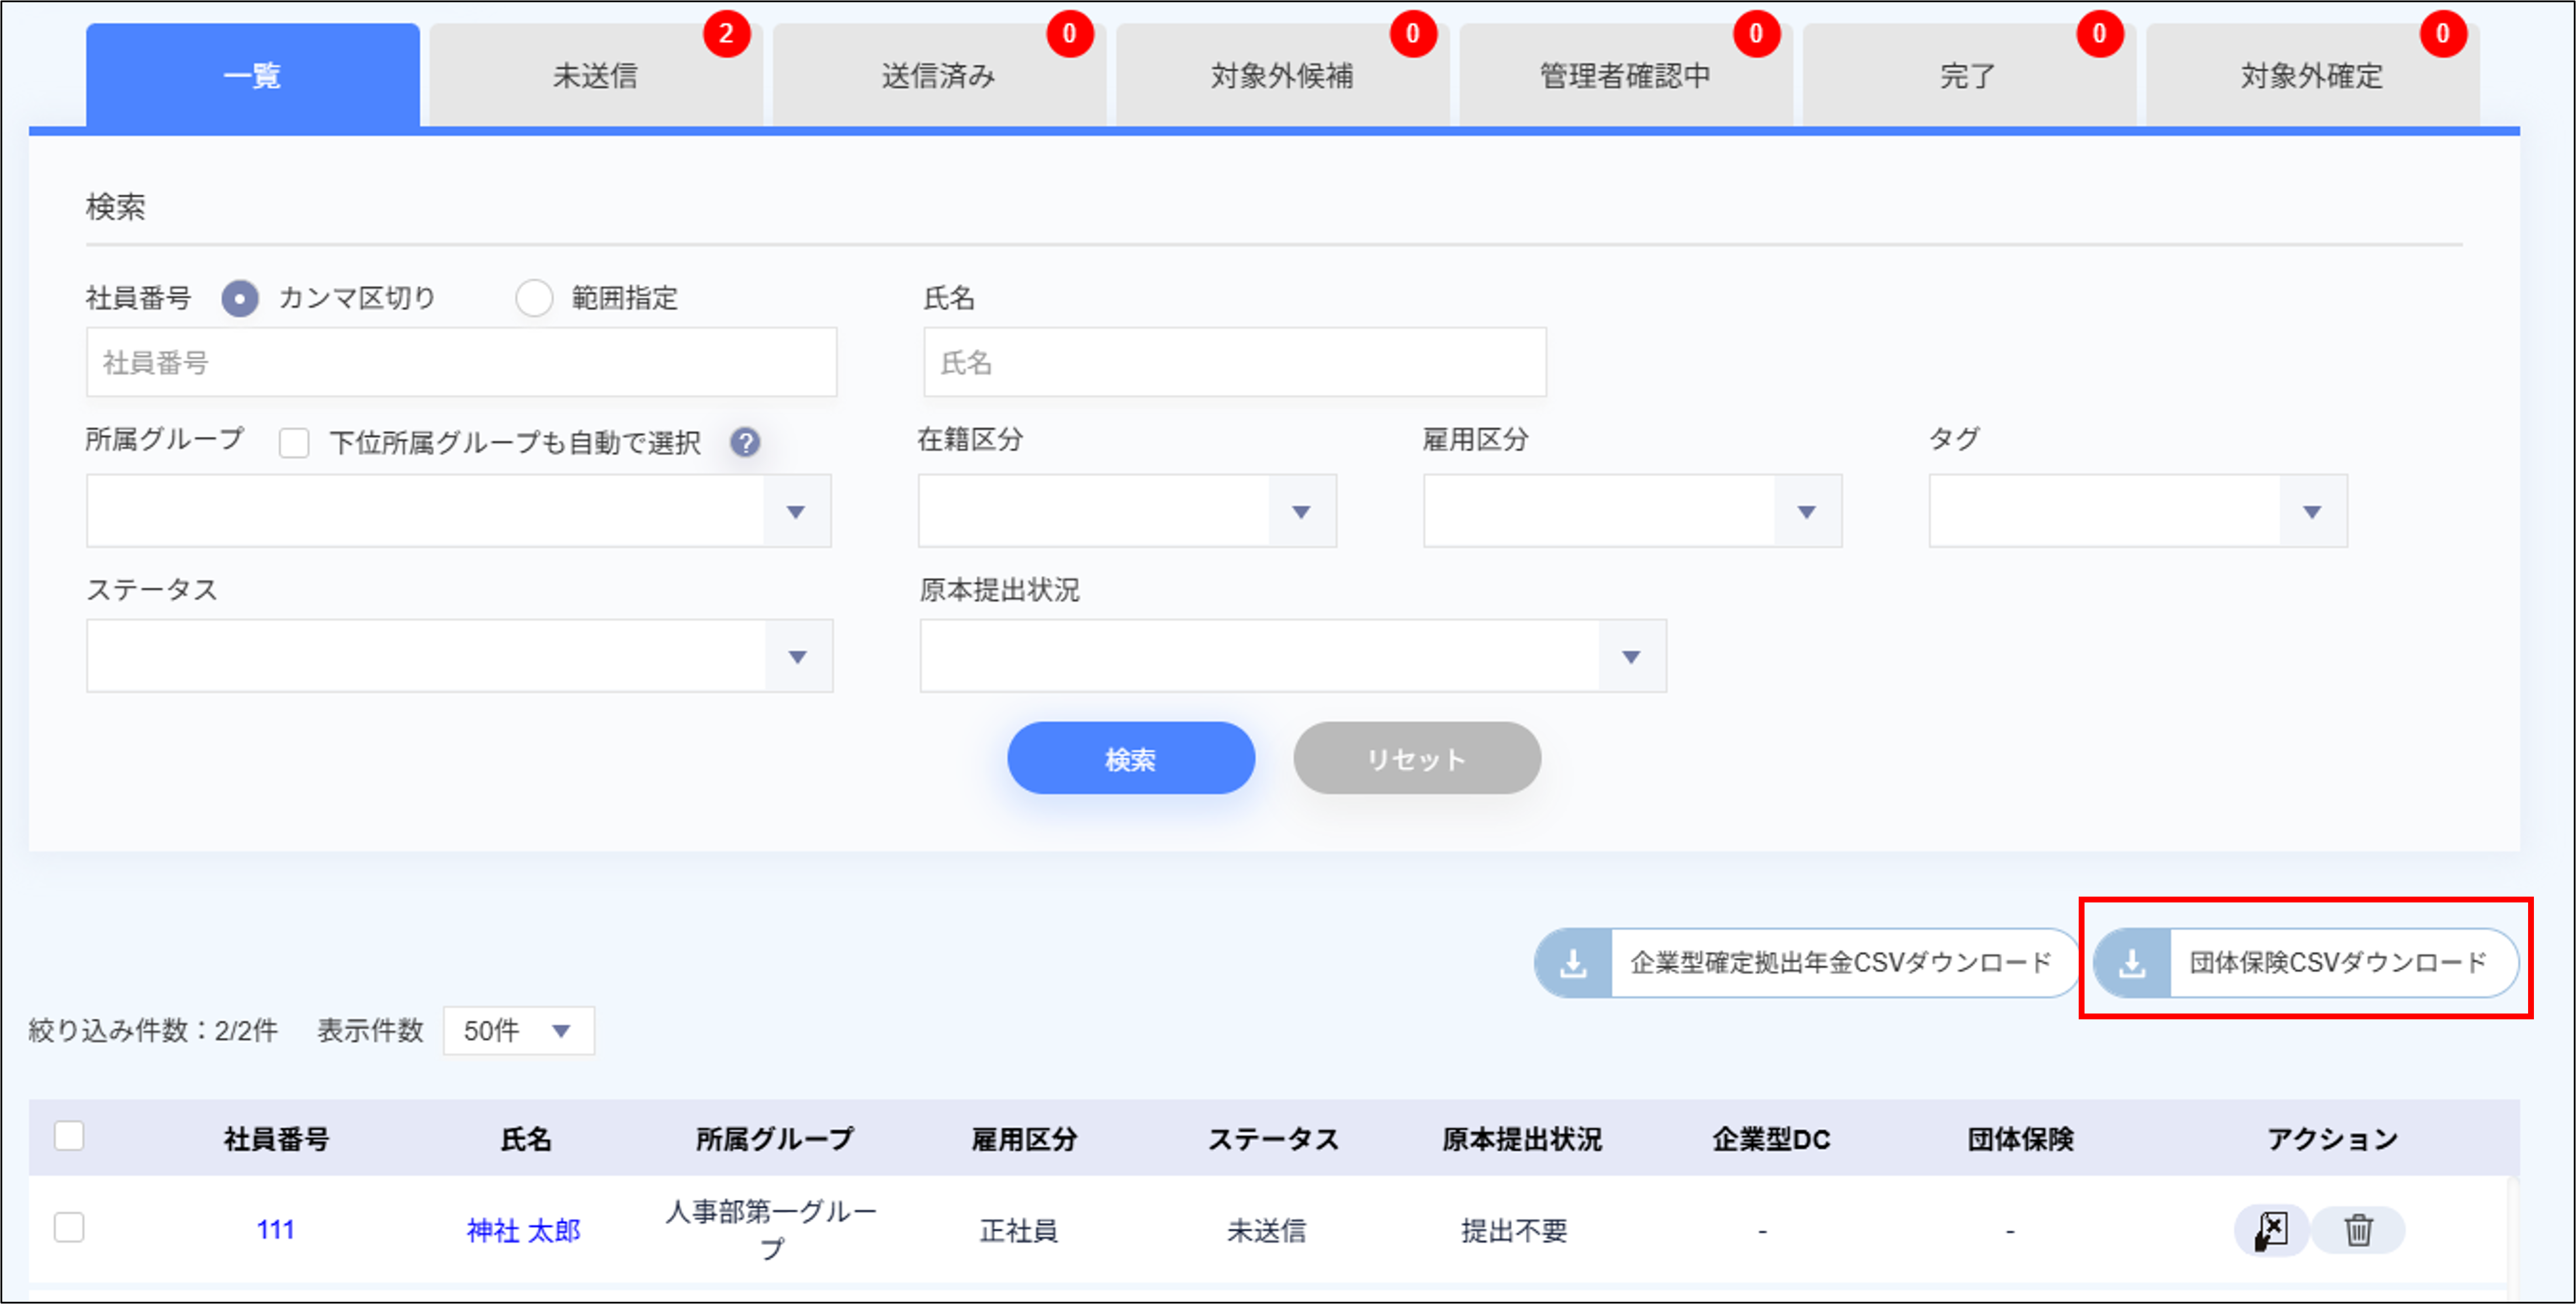Delete the 神社 太郎 row via trash icon
Image resolution: width=2576 pixels, height=1304 pixels.
[x=2359, y=1231]
